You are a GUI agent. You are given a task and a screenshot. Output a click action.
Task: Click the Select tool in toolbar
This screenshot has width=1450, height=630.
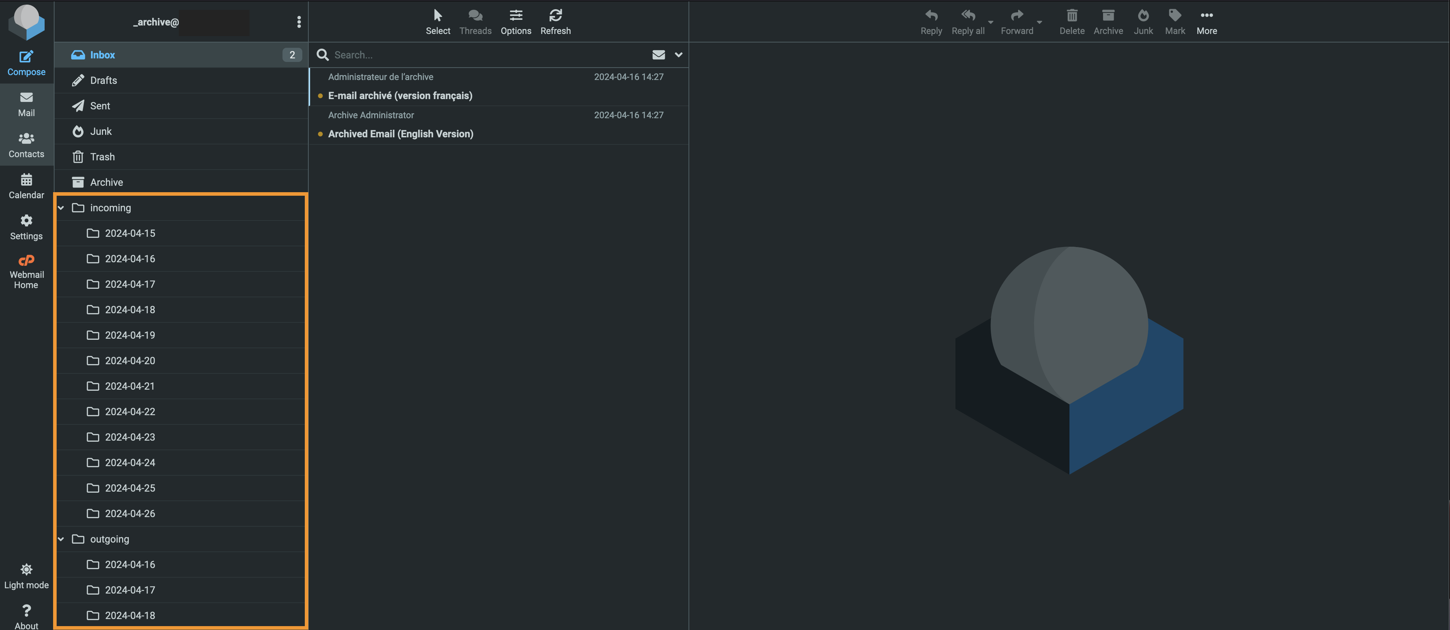click(x=437, y=22)
